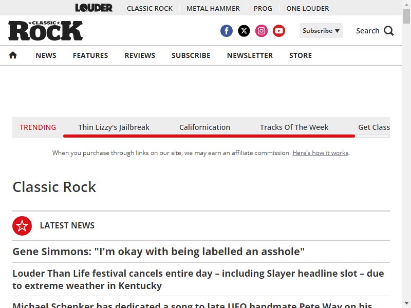Click the red trending bar horizontal scrollbar
The width and height of the screenshot is (411, 308).
[x=209, y=136]
